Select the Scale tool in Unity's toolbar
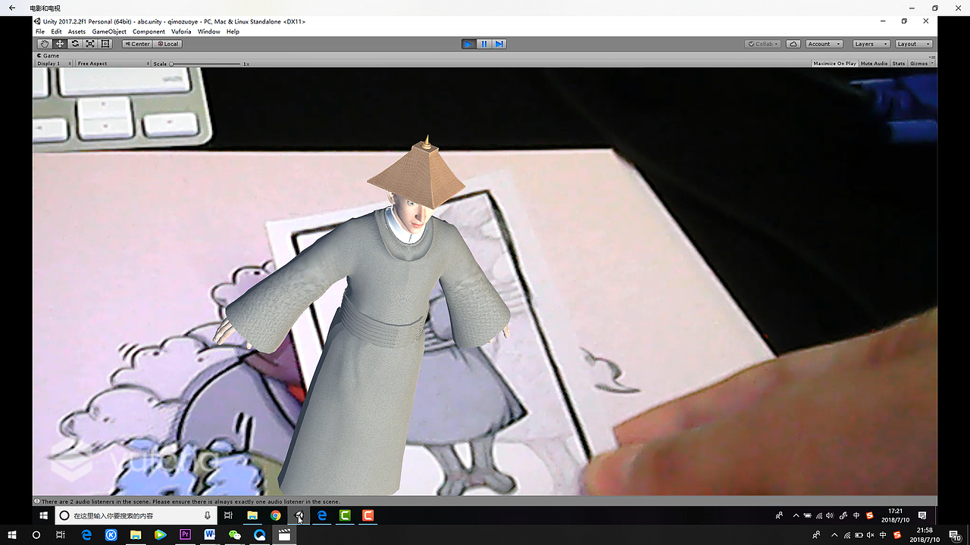 pos(90,44)
